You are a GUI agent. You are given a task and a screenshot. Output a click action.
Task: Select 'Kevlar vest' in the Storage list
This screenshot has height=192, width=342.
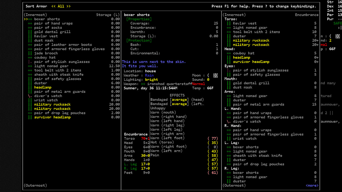point(46,36)
